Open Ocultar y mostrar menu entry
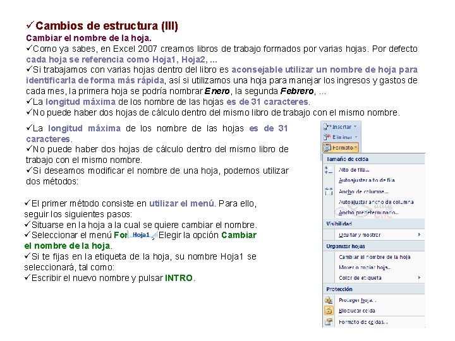The image size is (455, 341). (x=360, y=235)
